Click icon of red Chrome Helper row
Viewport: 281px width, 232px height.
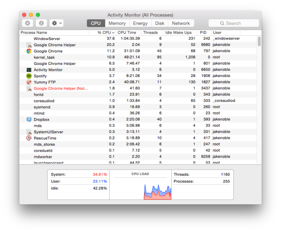[29, 88]
